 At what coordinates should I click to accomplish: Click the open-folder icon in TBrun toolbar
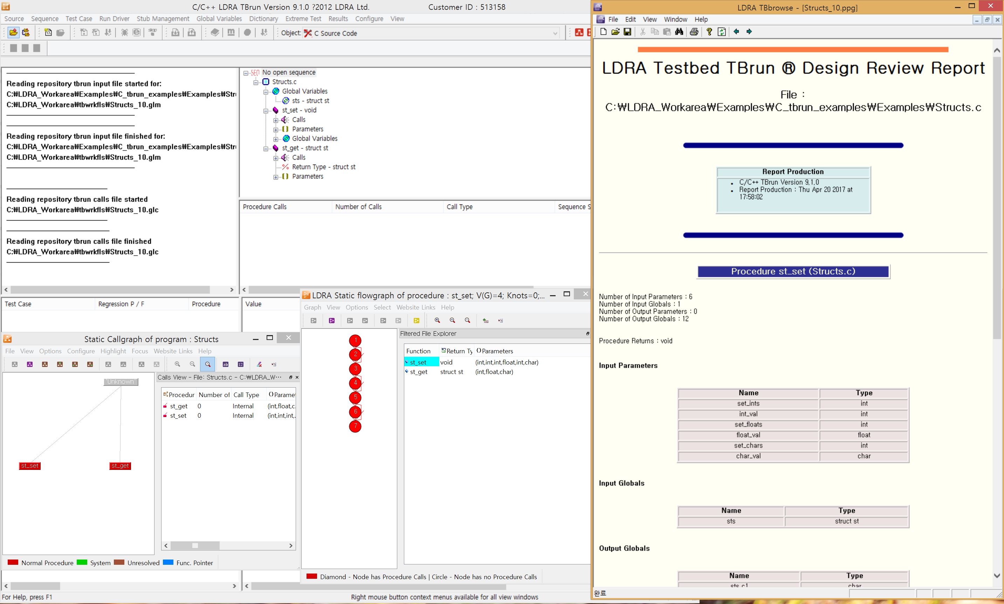[13, 33]
